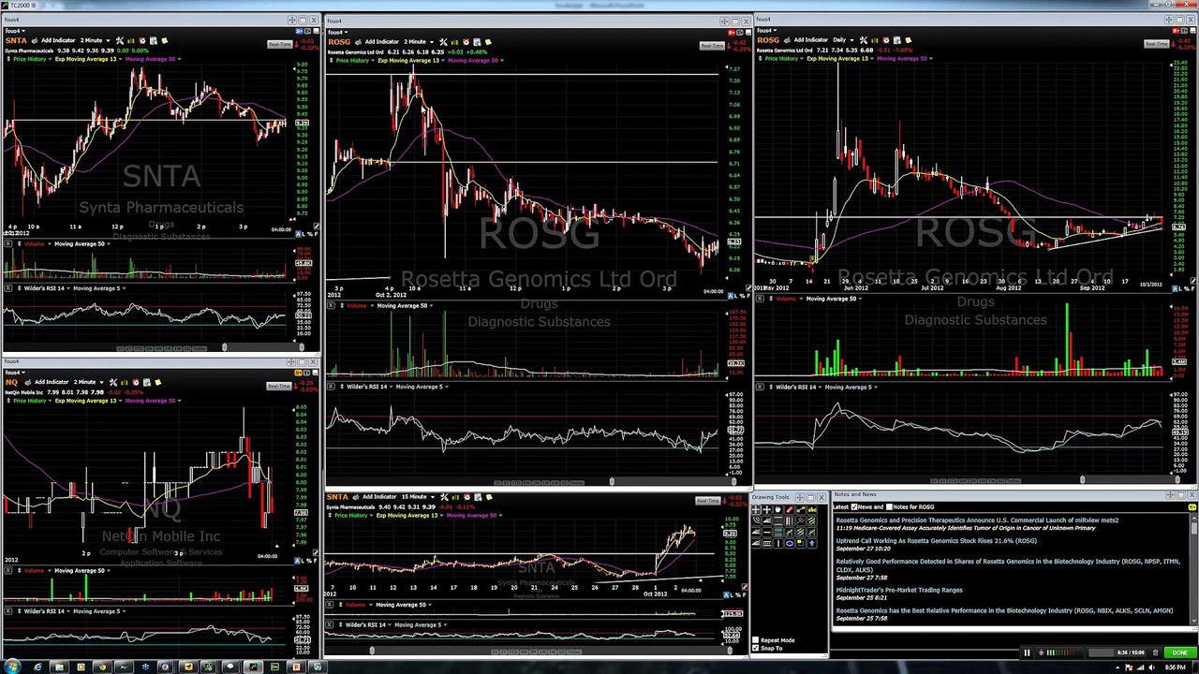Click the Real-Time button in ROSG Daily chart

tap(1156, 44)
